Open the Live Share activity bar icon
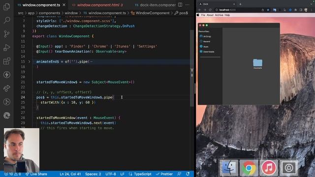Screen dimensions: 315x177 pyautogui.click(x=6, y=88)
